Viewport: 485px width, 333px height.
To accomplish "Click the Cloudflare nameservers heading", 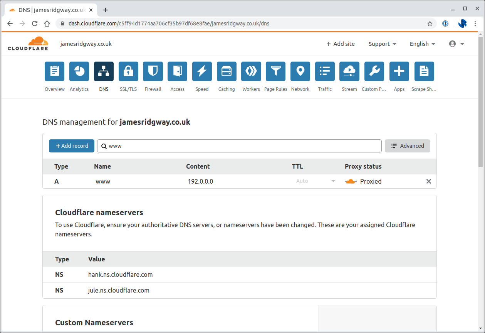I will tap(99, 213).
